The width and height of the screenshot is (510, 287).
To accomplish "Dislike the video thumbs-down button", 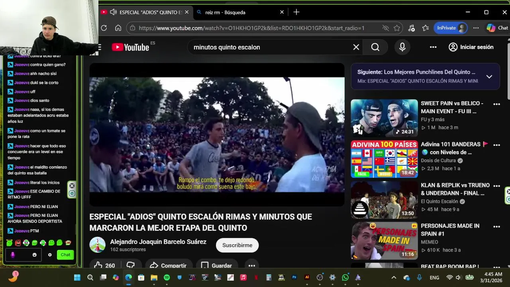I will pos(131,266).
